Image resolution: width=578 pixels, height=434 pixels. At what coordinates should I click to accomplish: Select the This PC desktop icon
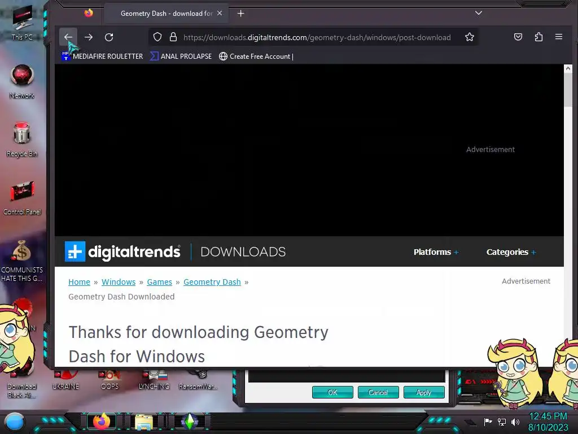tap(22, 23)
